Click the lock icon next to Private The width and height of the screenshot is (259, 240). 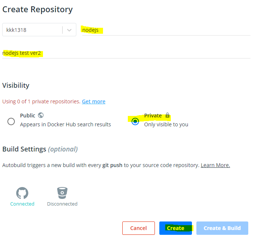click(x=167, y=115)
